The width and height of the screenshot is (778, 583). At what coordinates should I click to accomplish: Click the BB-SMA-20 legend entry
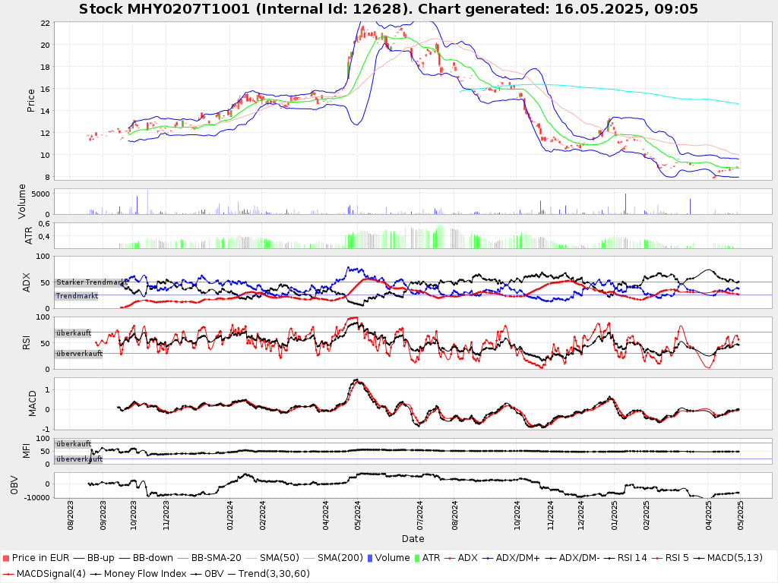pos(209,558)
